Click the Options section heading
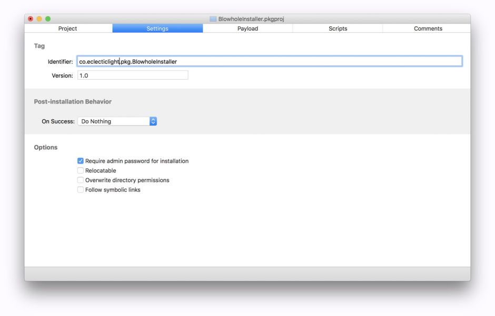The width and height of the screenshot is (495, 316). [46, 147]
